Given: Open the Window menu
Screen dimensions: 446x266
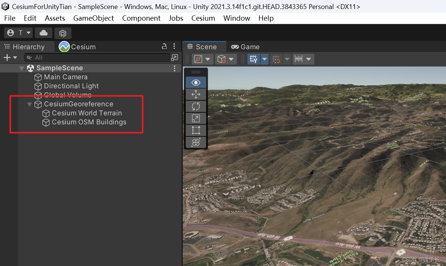Looking at the screenshot, I should coord(237,18).
